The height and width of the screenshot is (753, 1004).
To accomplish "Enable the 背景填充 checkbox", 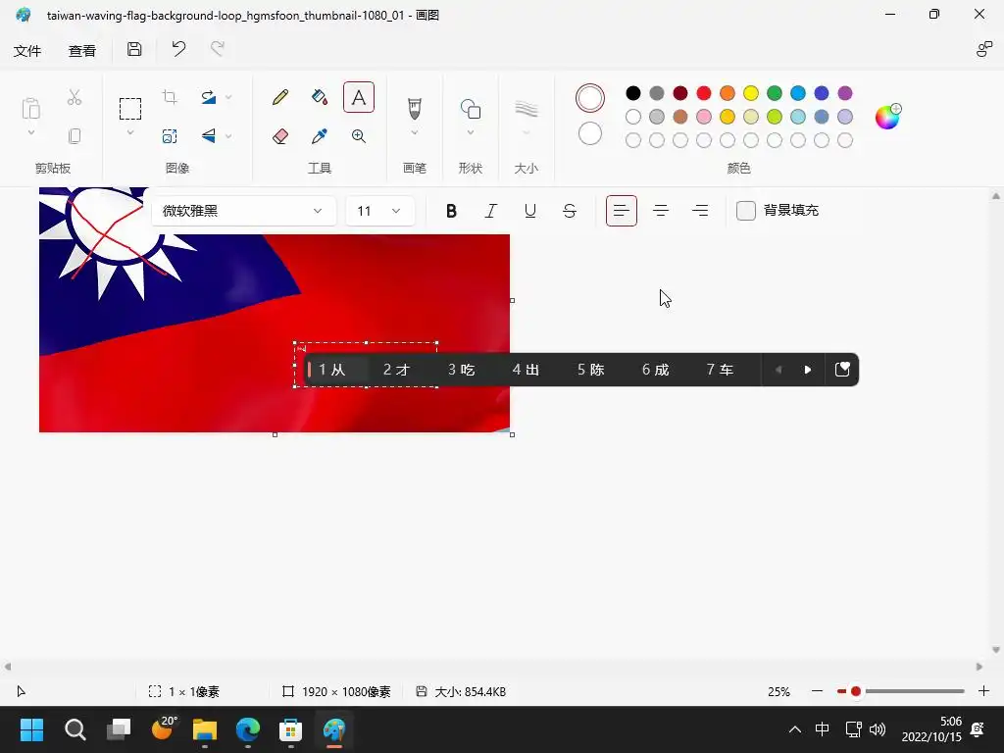I will (746, 211).
